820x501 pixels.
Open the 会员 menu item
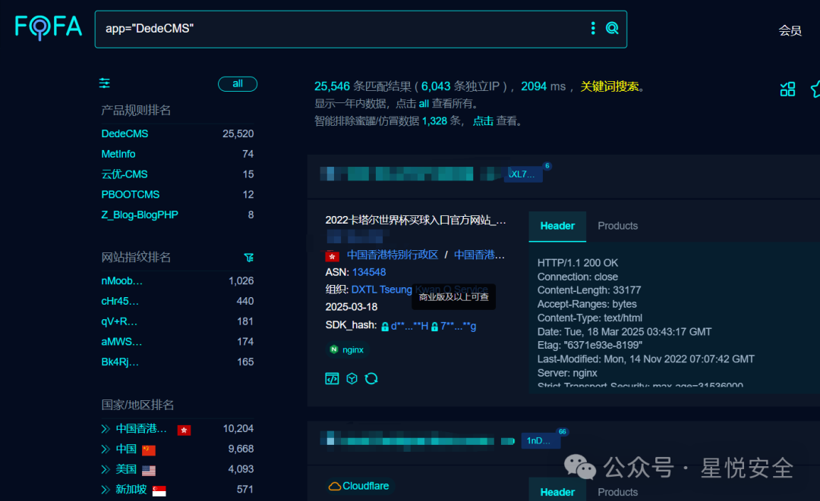[790, 31]
